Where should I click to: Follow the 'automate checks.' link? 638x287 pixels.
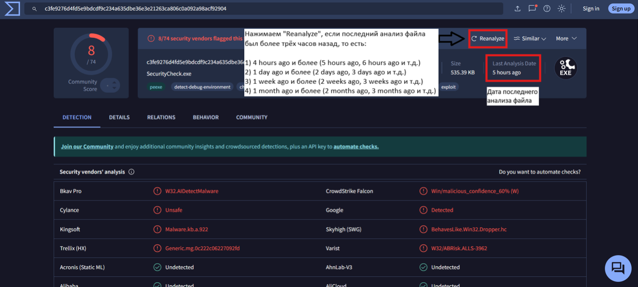tap(356, 146)
